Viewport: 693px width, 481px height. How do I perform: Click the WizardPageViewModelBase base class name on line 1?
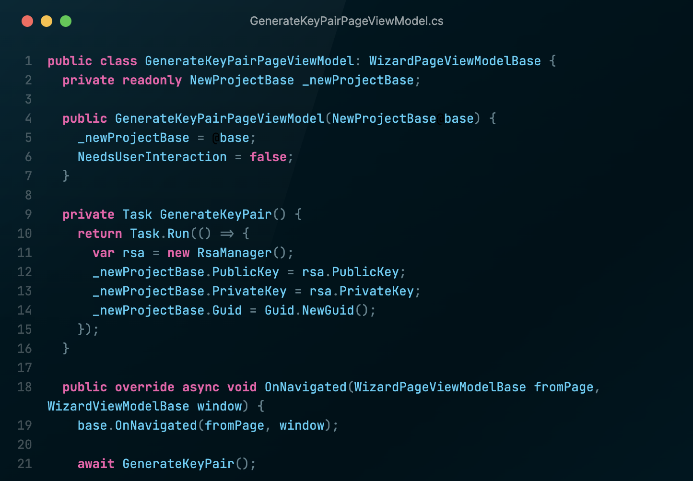(455, 61)
